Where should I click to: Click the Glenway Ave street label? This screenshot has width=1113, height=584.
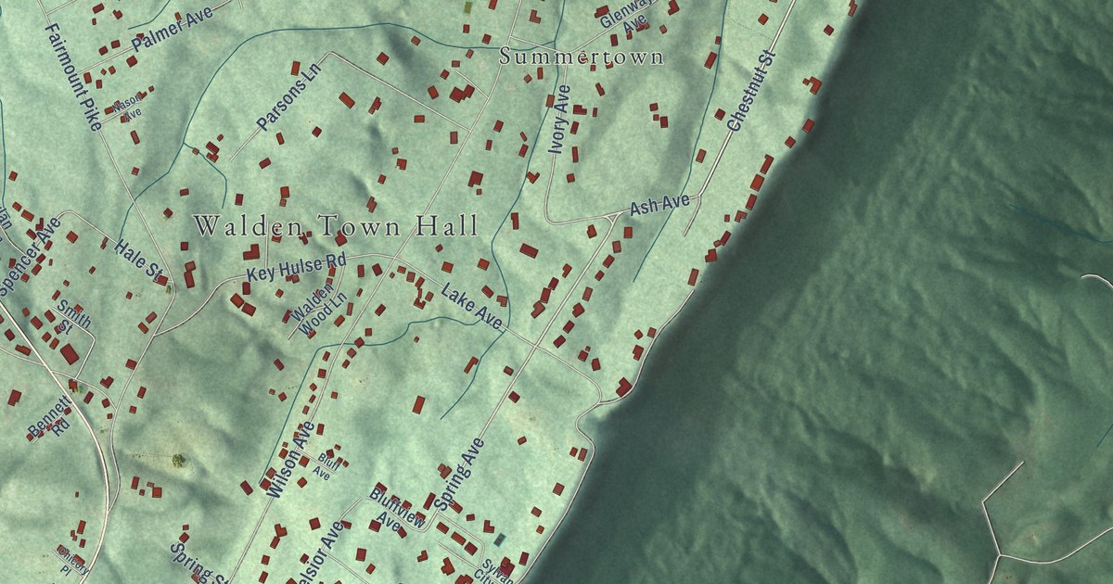[x=628, y=19]
